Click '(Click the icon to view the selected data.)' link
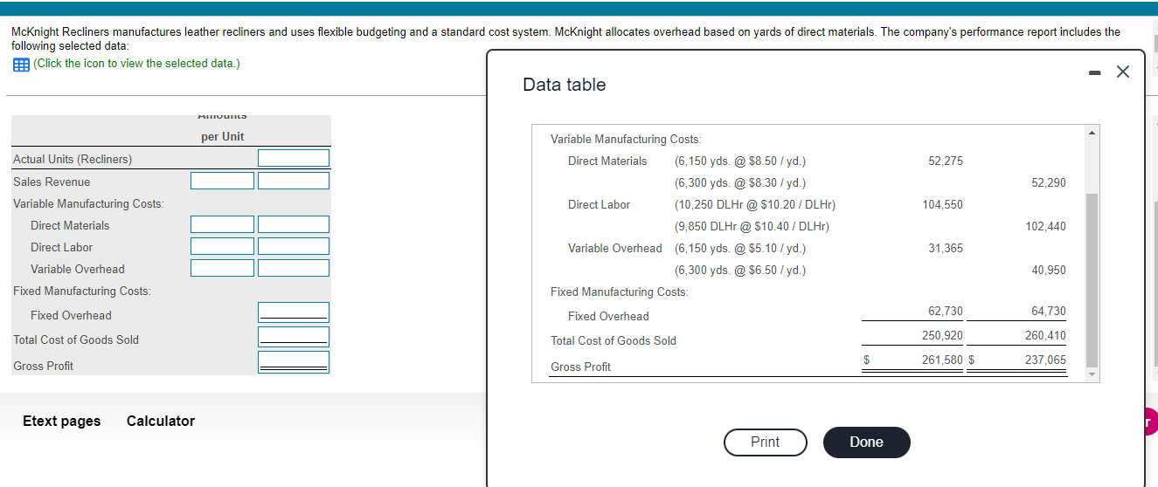 click(x=136, y=64)
